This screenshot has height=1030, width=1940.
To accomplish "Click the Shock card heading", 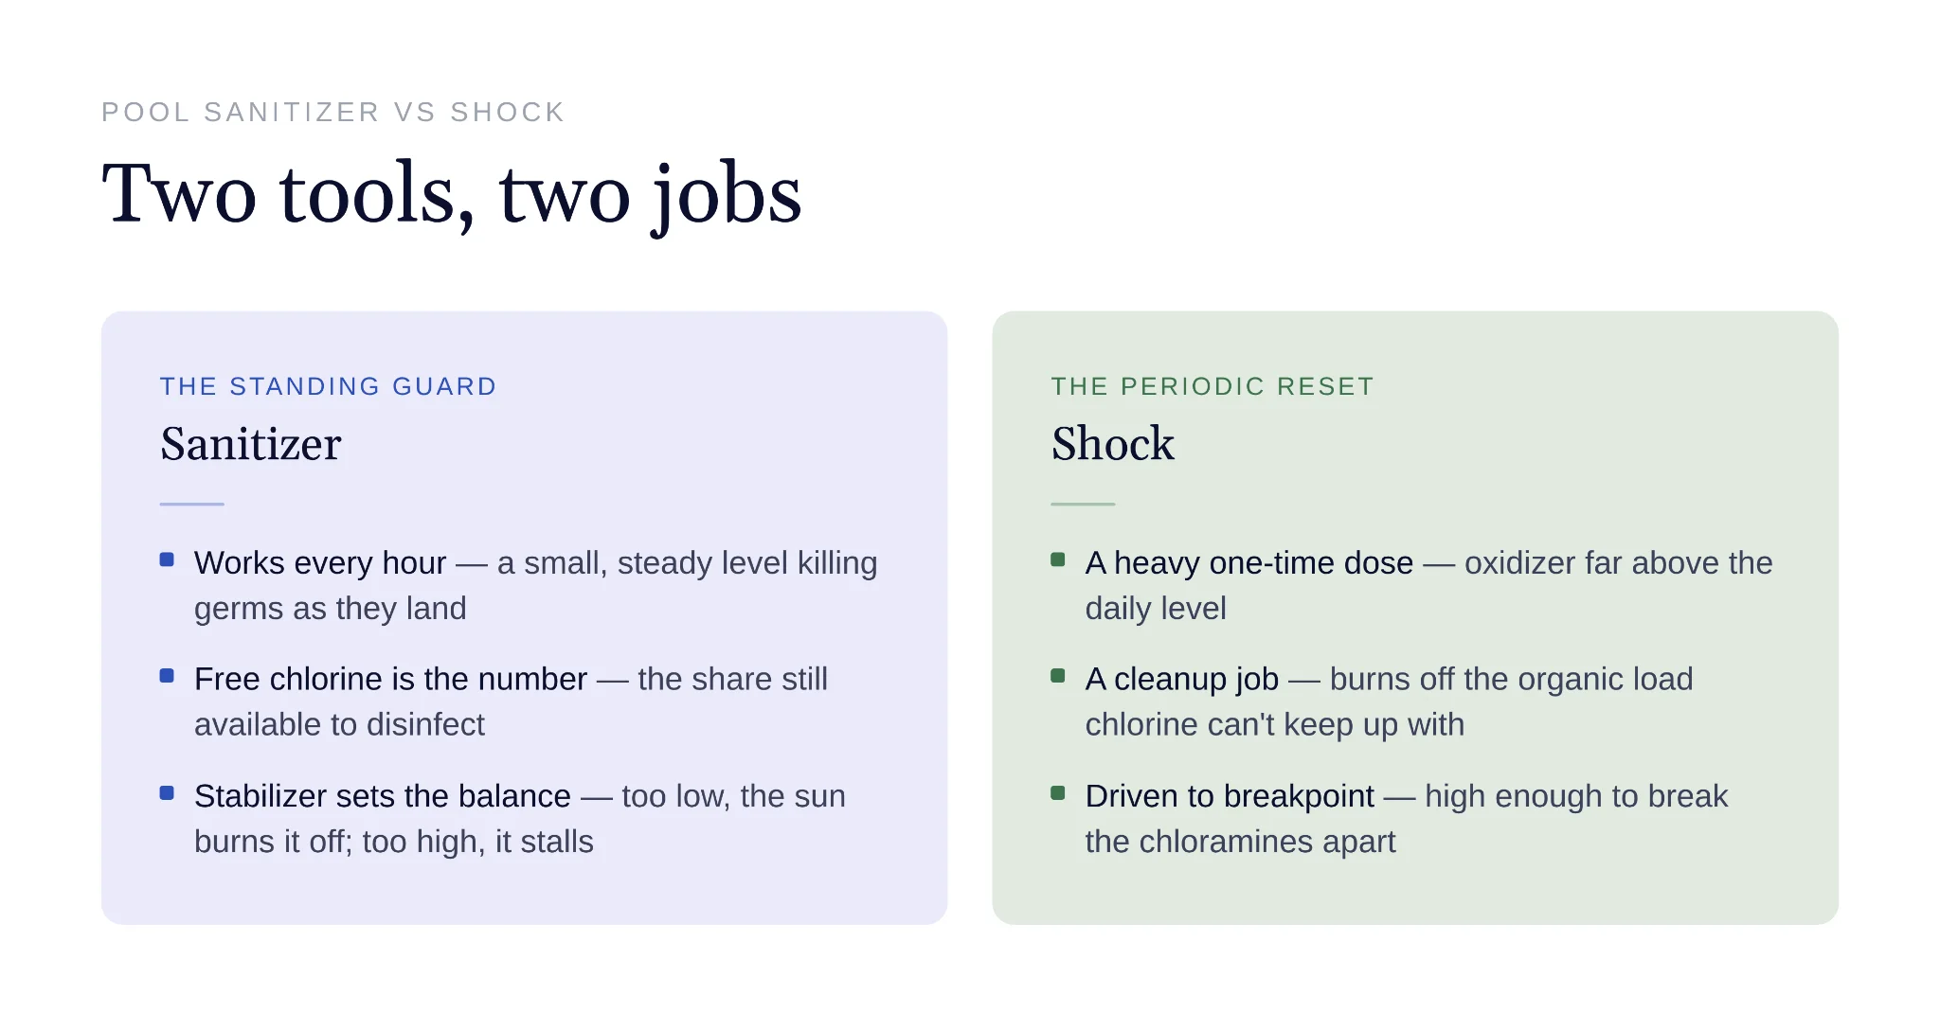I will pos(1113,444).
